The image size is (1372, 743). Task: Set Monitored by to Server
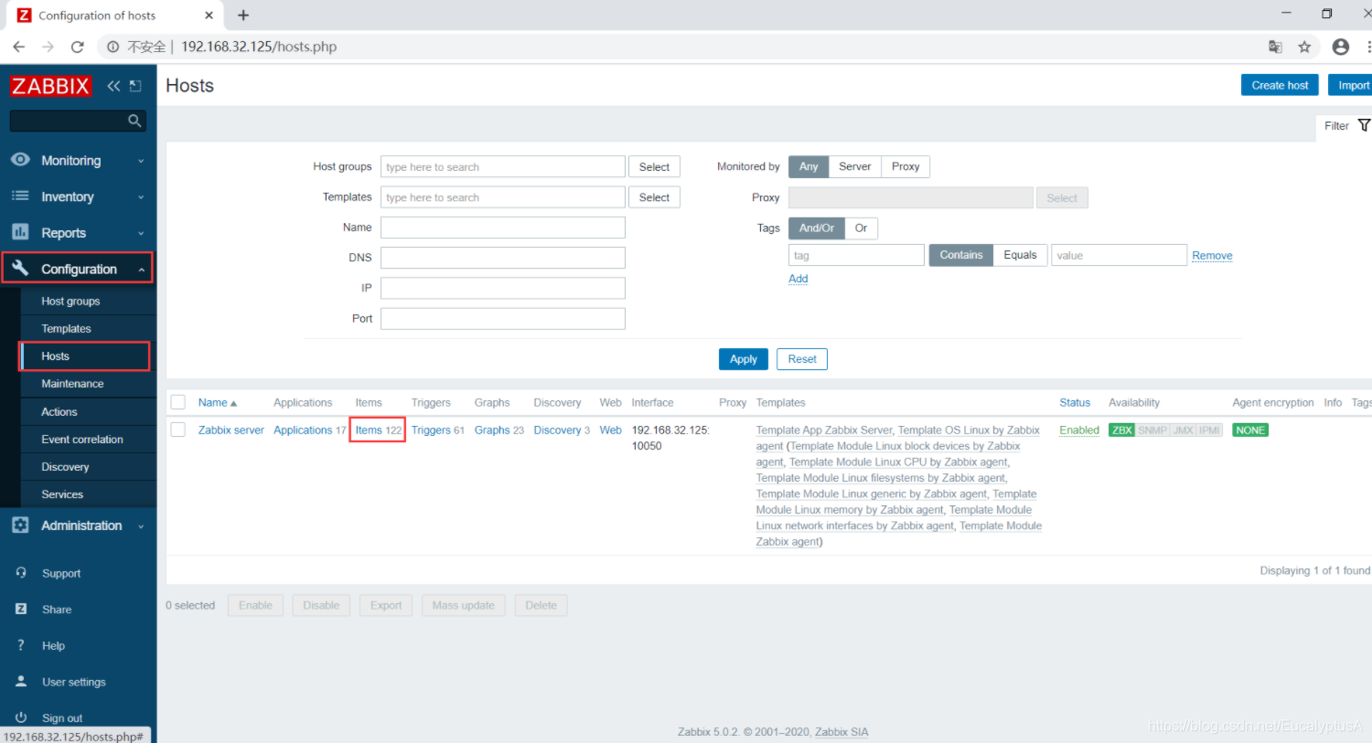855,166
